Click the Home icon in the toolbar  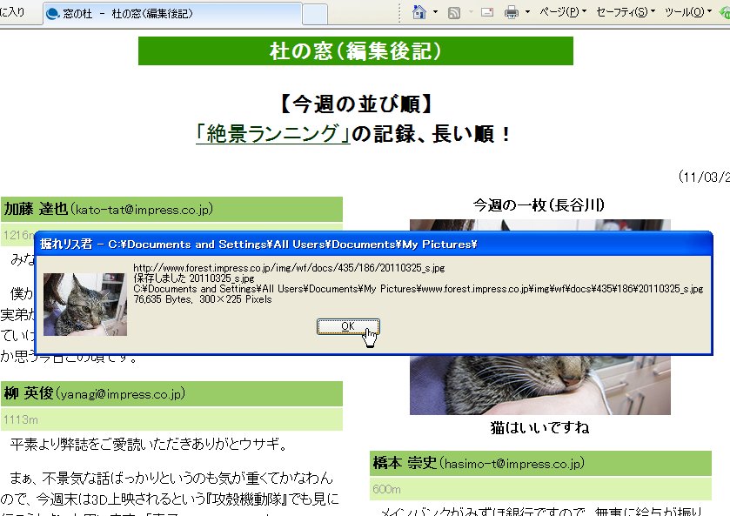(x=419, y=12)
